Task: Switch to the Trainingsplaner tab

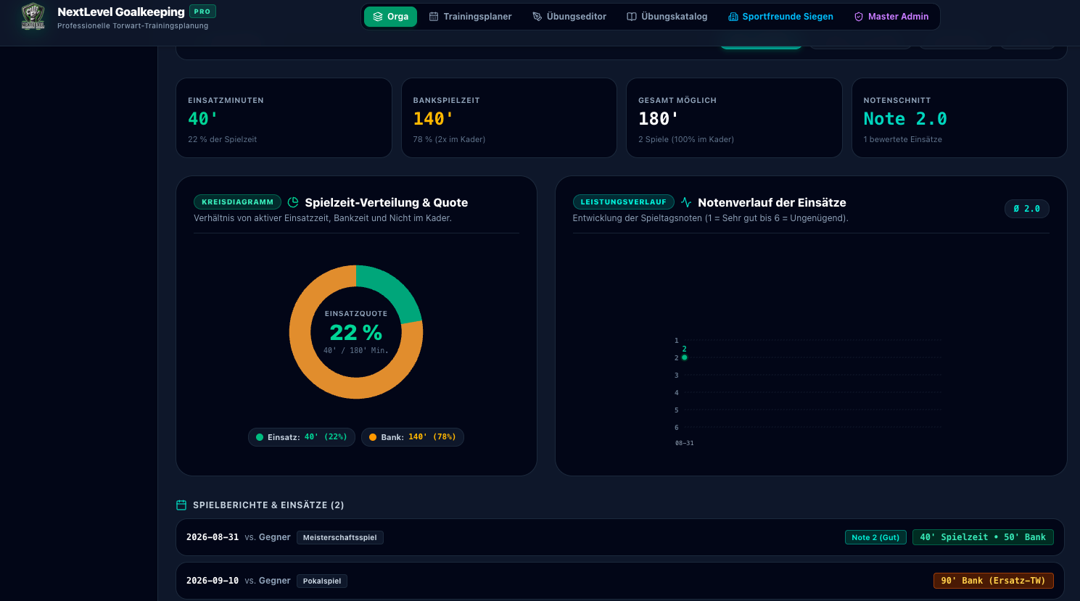Action: click(470, 17)
